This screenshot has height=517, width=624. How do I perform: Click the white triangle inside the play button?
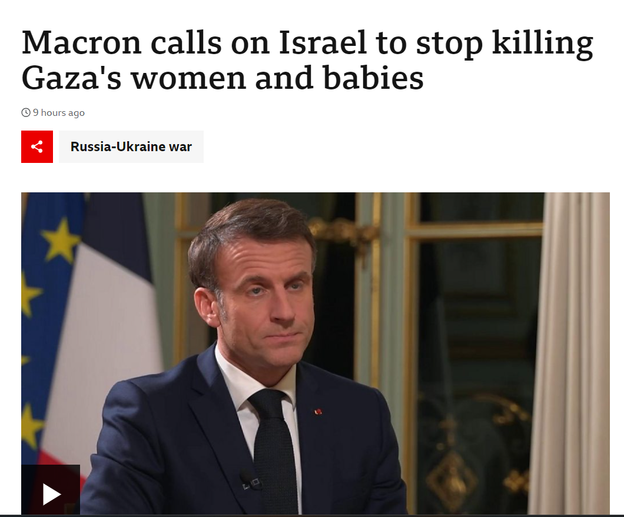tap(51, 494)
